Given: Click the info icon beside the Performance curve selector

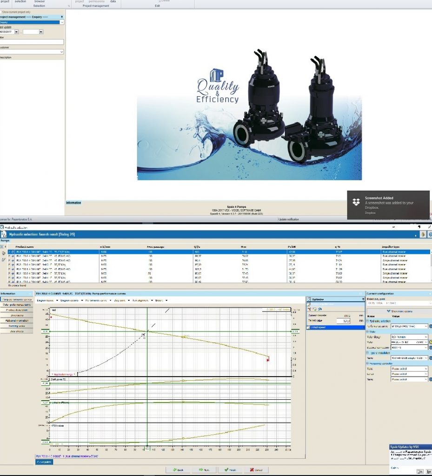Looking at the screenshot, I should click(430, 326).
